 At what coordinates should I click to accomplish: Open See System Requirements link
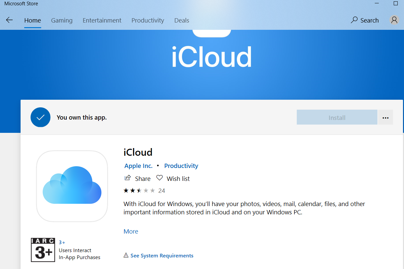click(162, 256)
